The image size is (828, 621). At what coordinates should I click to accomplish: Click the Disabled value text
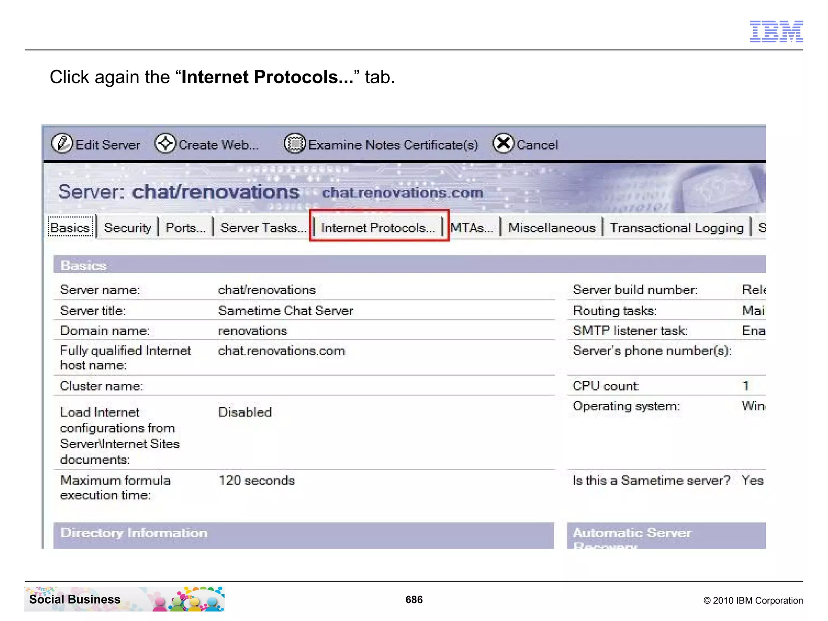pyautogui.click(x=245, y=412)
